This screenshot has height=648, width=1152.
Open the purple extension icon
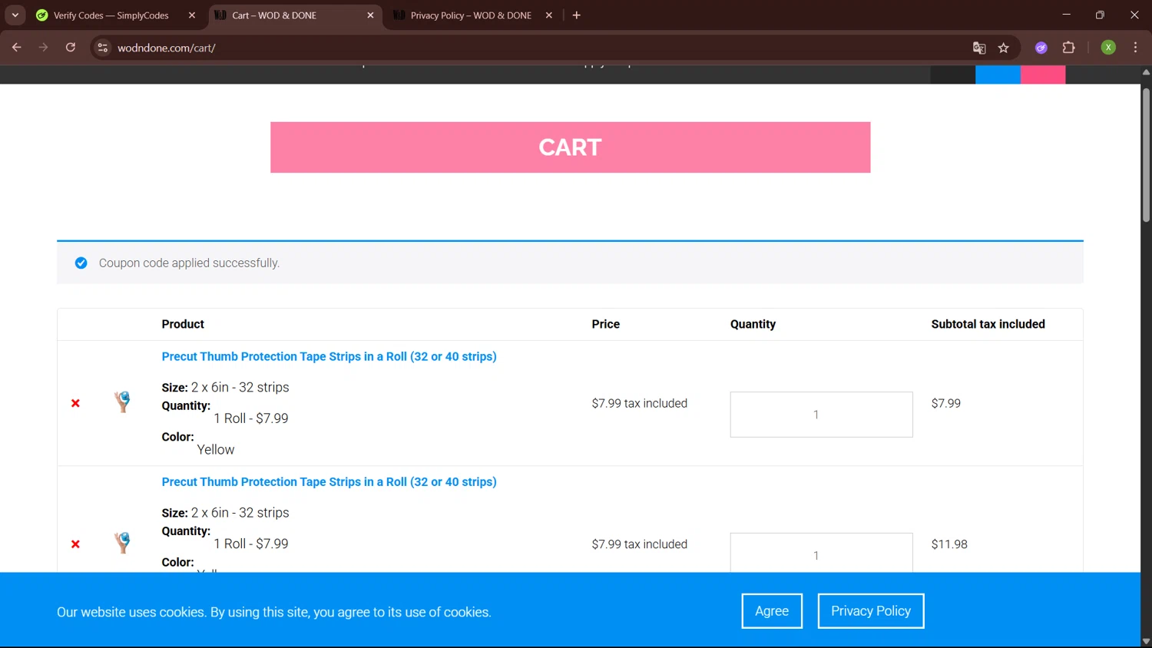(1041, 48)
